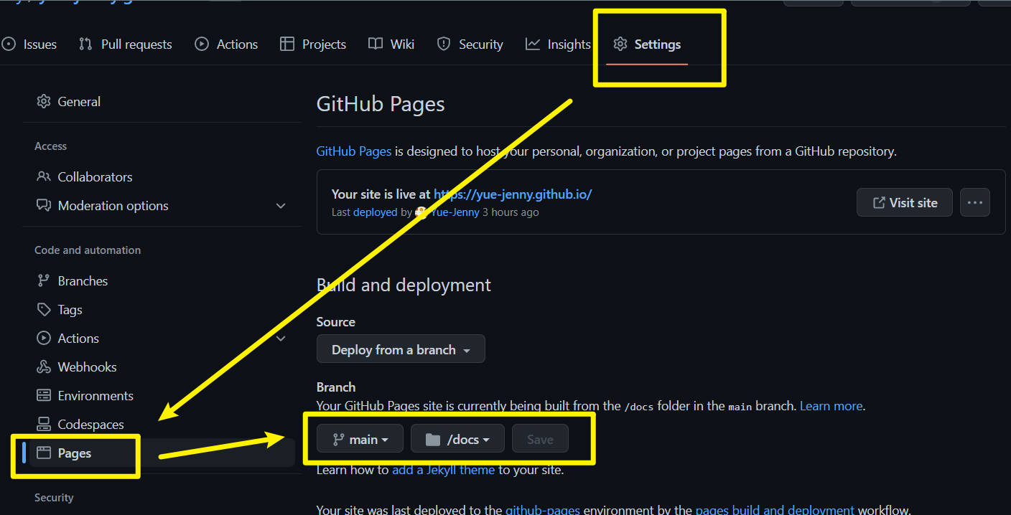Click the Tags label icon
The width and height of the screenshot is (1011, 515).
44,309
